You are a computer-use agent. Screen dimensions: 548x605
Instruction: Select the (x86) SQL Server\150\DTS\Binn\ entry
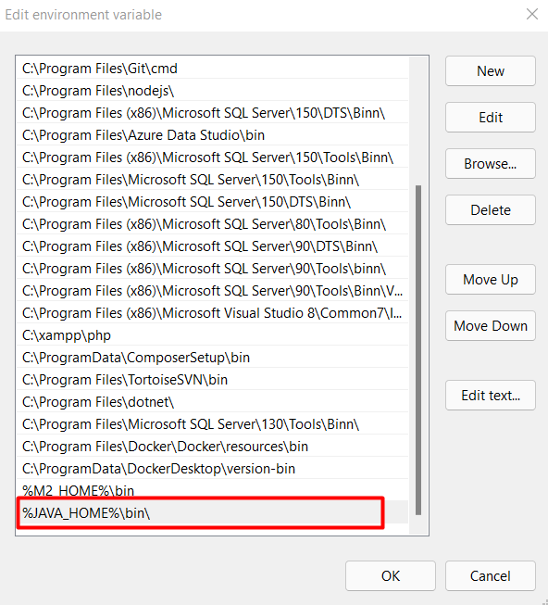pyautogui.click(x=212, y=113)
